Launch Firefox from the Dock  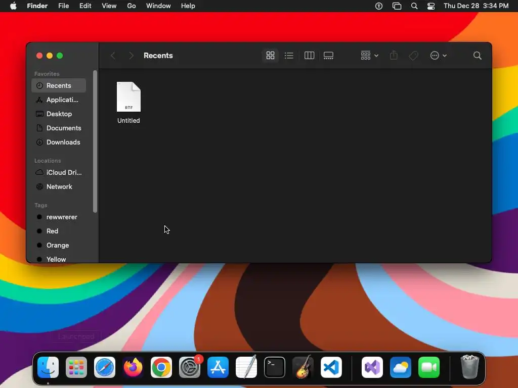(x=133, y=367)
